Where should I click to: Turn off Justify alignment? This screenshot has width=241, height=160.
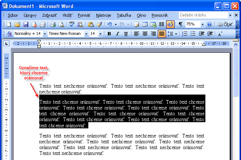(x=162, y=34)
